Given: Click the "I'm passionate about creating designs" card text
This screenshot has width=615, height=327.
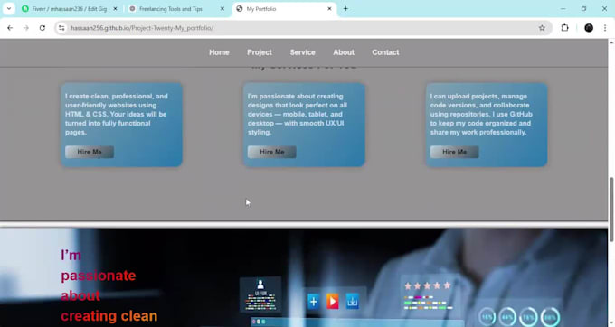Looking at the screenshot, I should coord(298,114).
